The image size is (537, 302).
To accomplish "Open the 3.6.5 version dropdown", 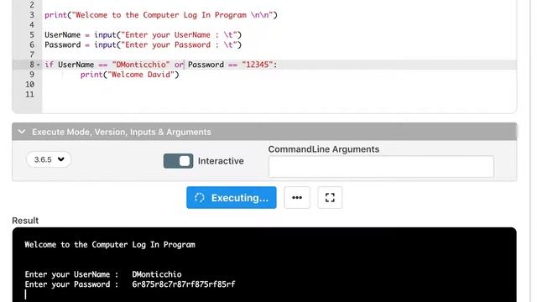I will (49, 159).
